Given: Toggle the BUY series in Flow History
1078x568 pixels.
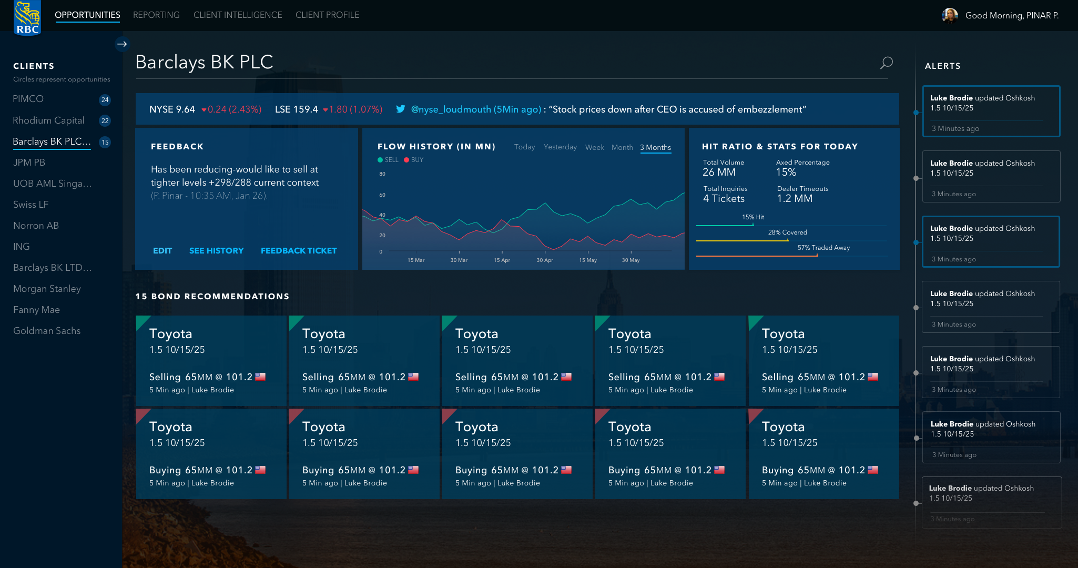Looking at the screenshot, I should (414, 159).
